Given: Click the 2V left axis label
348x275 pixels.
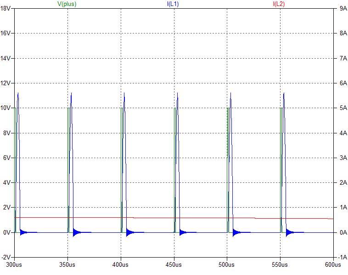Looking at the screenshot, I should (7, 208).
